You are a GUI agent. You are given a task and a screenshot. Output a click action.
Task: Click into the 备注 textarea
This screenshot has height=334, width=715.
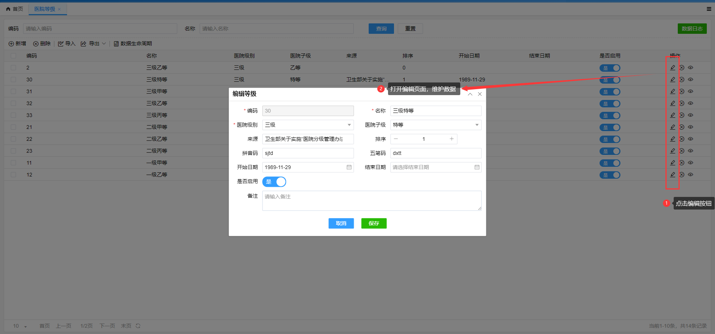(x=371, y=201)
